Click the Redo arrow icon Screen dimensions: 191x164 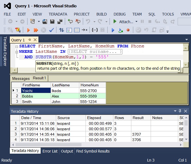coord(100,22)
